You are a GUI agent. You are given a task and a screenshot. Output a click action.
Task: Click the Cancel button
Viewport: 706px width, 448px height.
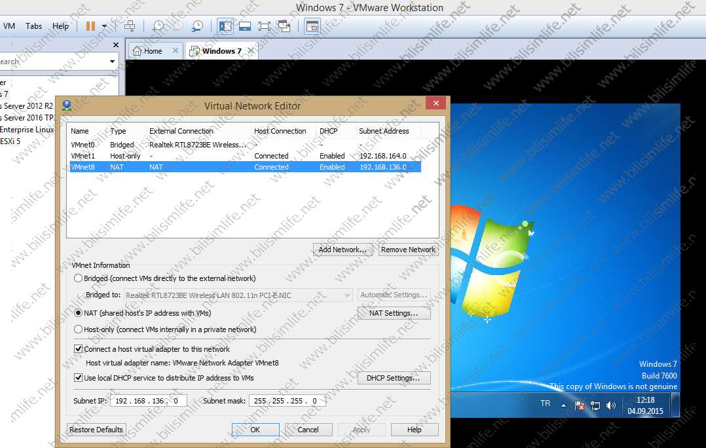click(308, 430)
